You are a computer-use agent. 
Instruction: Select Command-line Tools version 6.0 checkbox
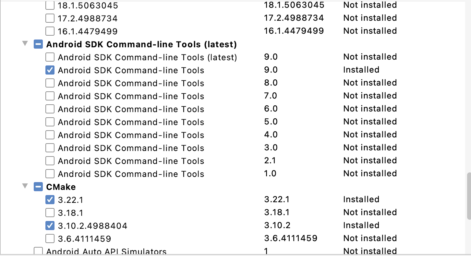click(x=50, y=109)
